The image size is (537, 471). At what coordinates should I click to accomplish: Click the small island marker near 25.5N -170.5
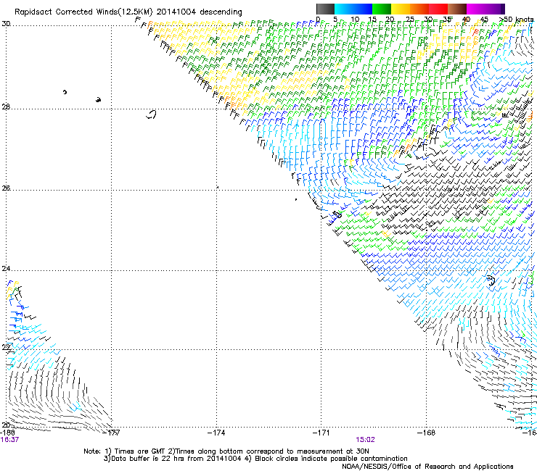tap(337, 214)
